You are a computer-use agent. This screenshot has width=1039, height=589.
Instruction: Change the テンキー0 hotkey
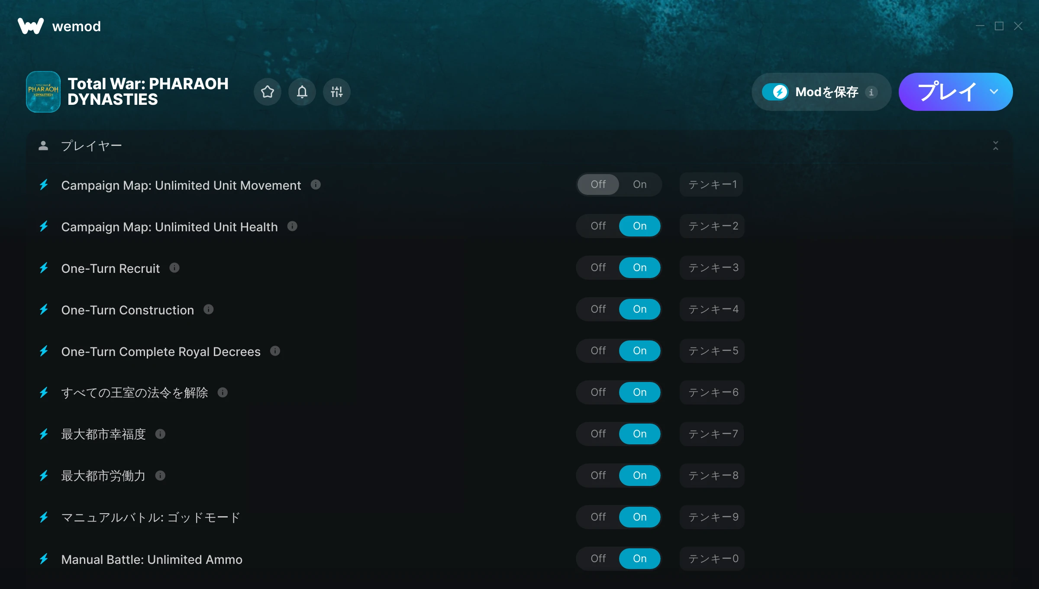[x=712, y=559]
